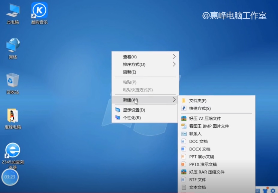This screenshot has width=278, height=193.
Task: Click the keyboard input icon in the tray
Action: [257, 190]
